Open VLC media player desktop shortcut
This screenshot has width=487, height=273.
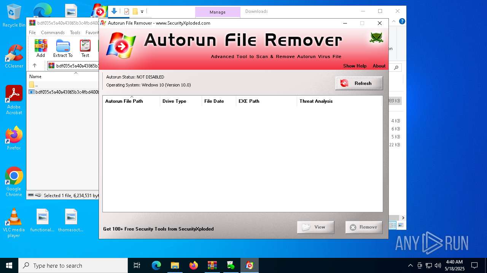click(14, 223)
